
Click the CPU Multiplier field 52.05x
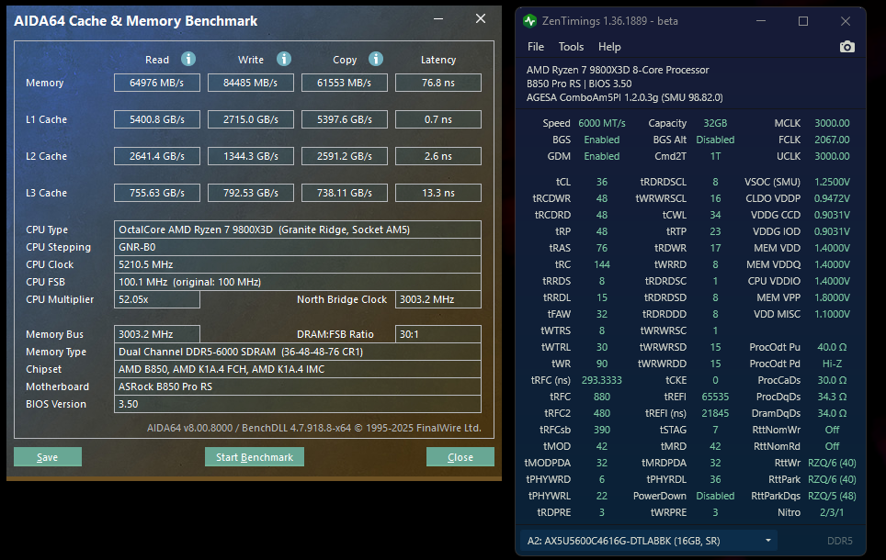pyautogui.click(x=157, y=299)
